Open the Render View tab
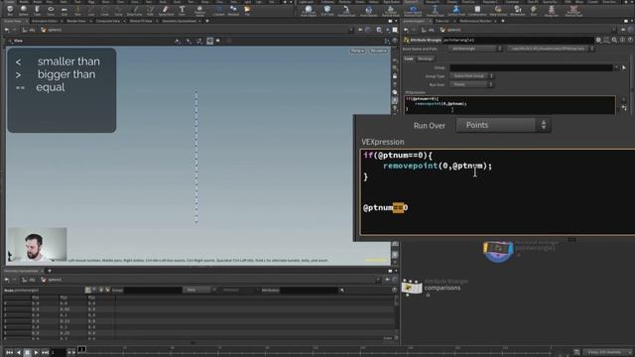 [x=76, y=21]
